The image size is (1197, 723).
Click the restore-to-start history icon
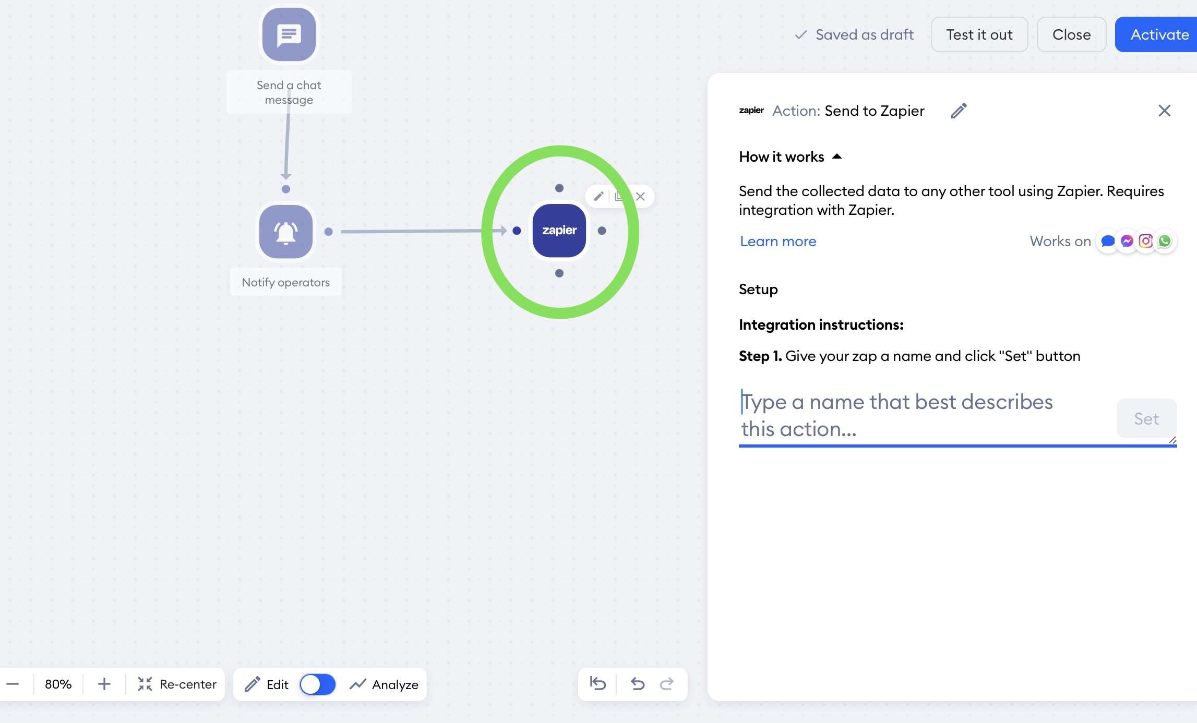click(598, 684)
